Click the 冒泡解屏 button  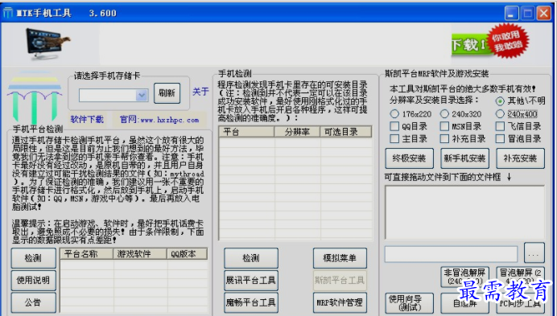520,277
